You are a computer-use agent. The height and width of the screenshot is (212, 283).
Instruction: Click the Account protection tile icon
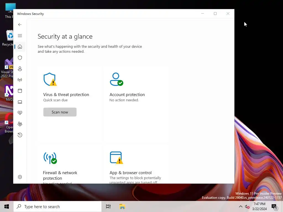click(116, 79)
